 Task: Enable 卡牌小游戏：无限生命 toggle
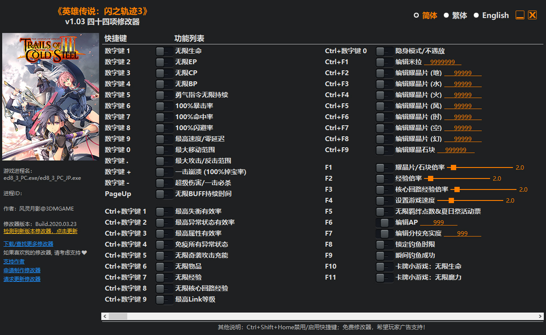click(384, 266)
